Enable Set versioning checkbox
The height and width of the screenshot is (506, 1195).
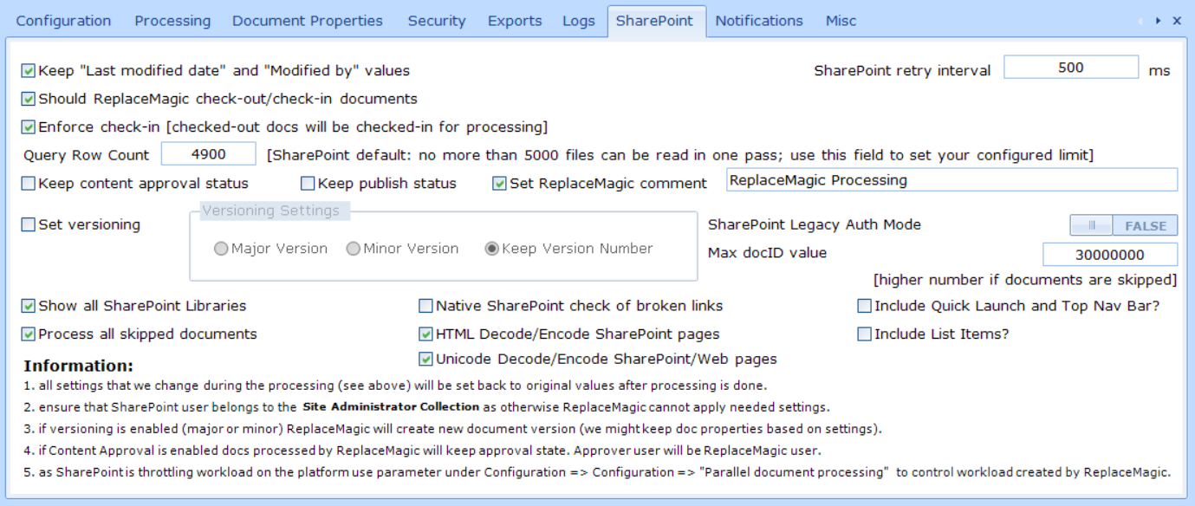29,224
